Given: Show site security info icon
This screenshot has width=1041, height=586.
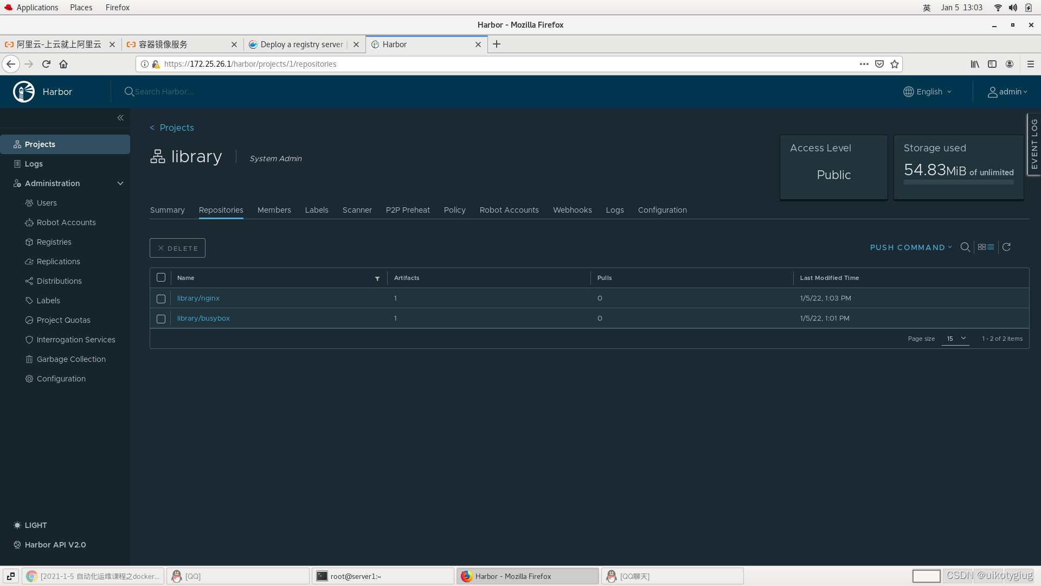Looking at the screenshot, I should pyautogui.click(x=145, y=64).
